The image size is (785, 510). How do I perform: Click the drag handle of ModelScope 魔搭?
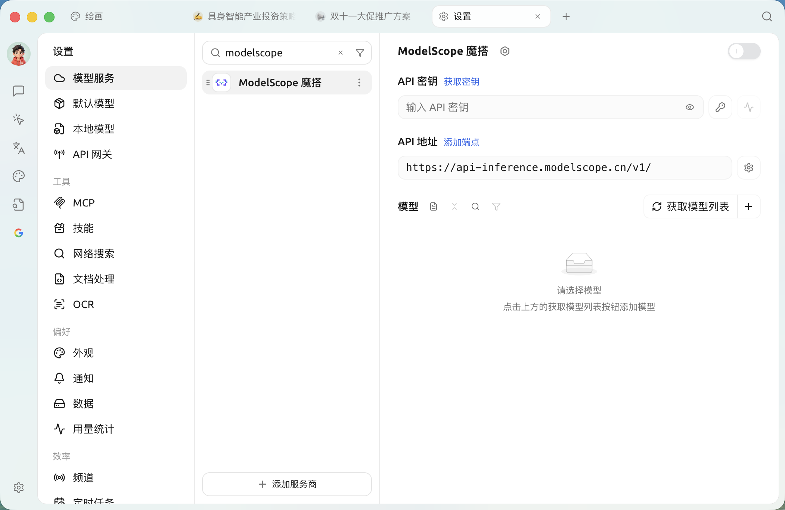click(208, 83)
